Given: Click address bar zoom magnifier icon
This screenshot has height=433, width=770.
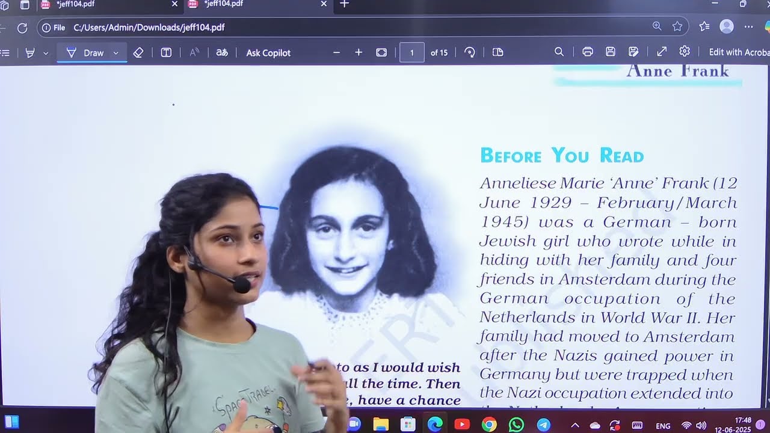Looking at the screenshot, I should 657,26.
